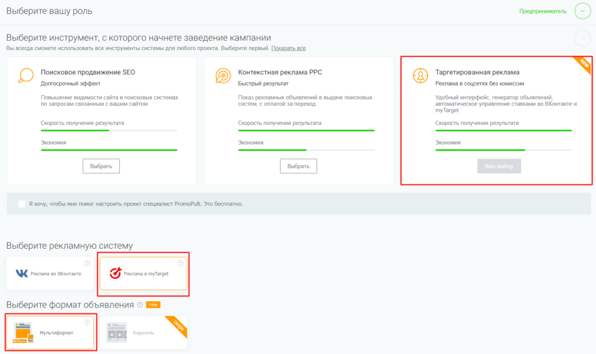596x354 pixels.
Task: Click the Карусель format thumbnail icon
Action: coord(116,332)
